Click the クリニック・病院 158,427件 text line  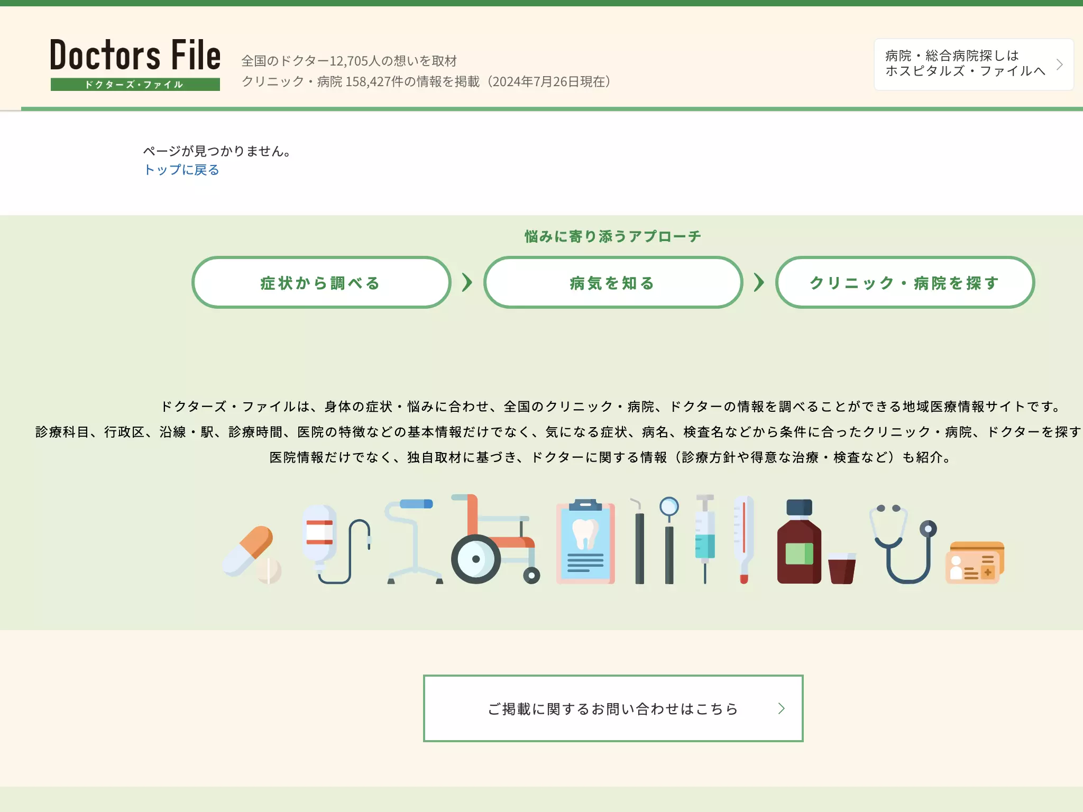427,81
